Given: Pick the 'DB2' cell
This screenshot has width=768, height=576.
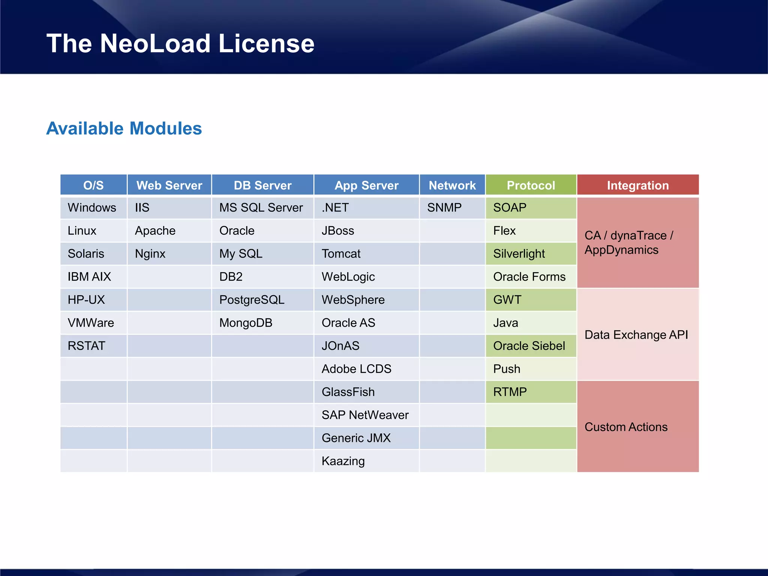Looking at the screenshot, I should tap(263, 277).
